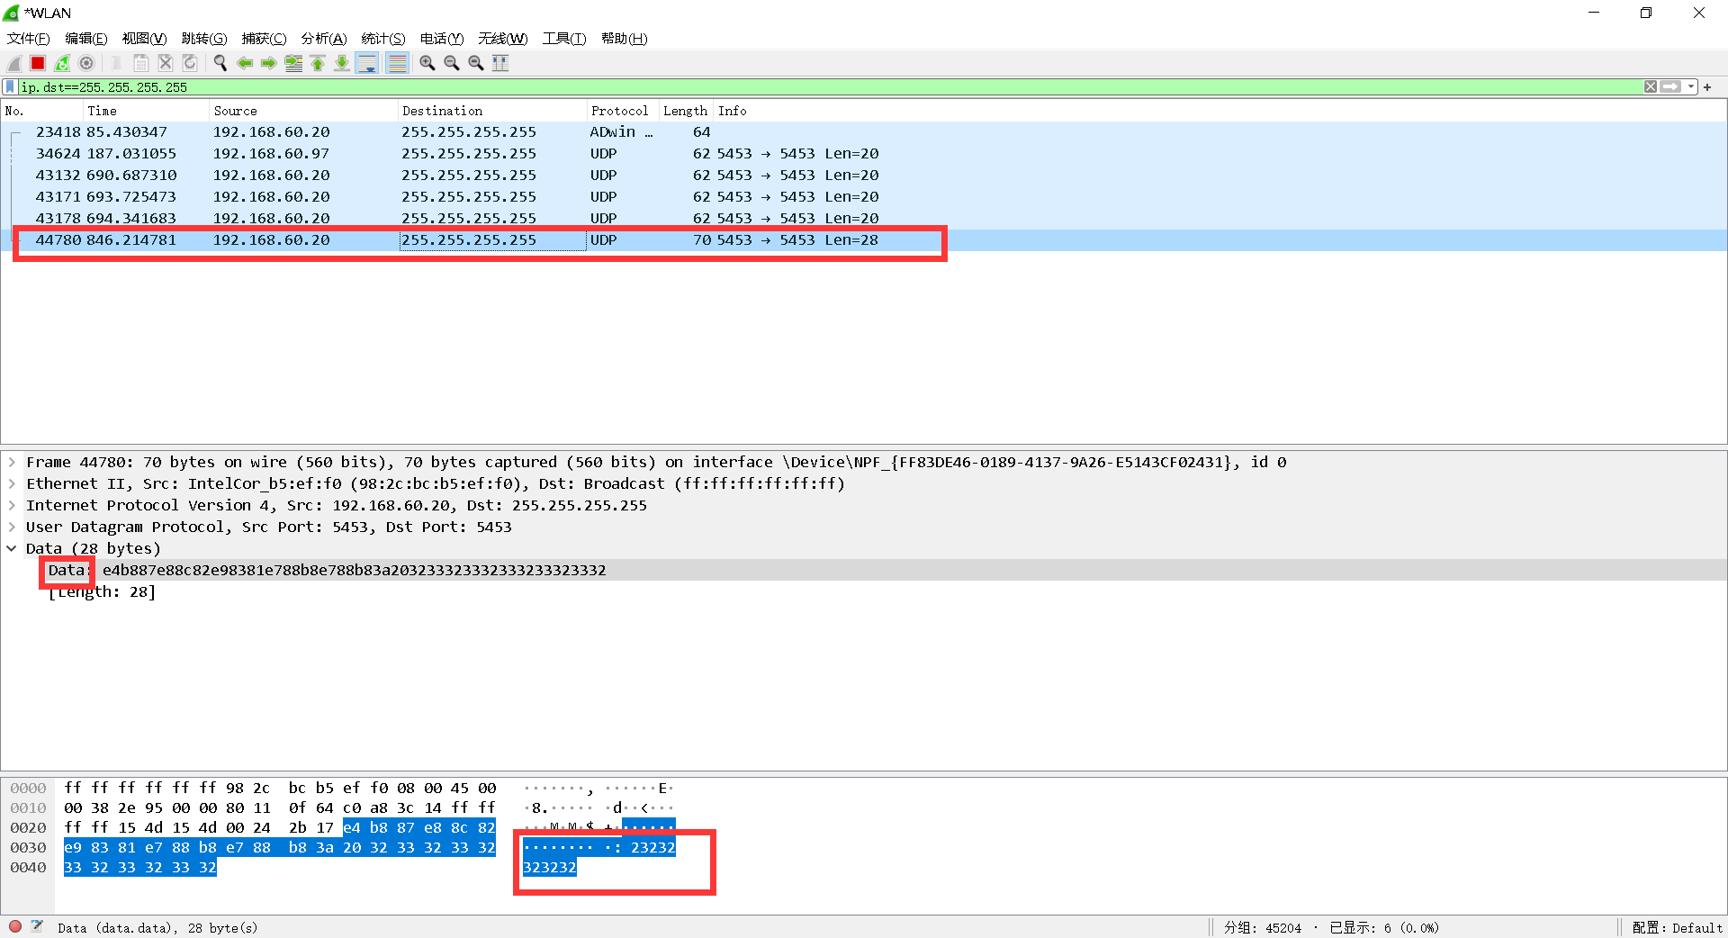Open Find Packet with the magnifier icon
The image size is (1728, 938).
(220, 63)
